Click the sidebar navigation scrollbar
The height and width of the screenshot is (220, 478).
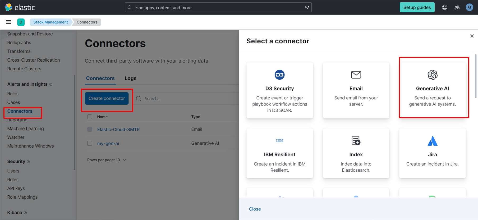point(75,122)
